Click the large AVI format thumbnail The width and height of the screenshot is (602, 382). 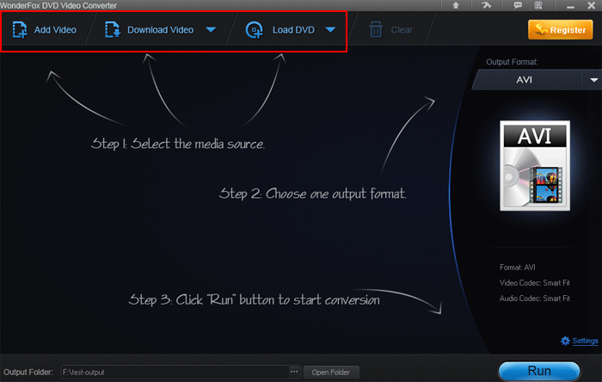pos(535,166)
